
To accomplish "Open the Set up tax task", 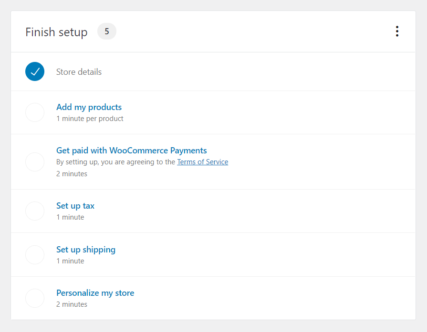I will point(75,205).
